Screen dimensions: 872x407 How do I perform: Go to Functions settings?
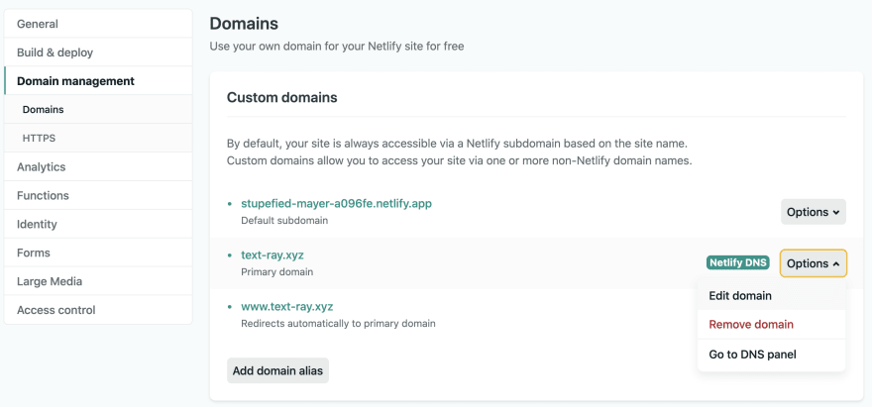98,196
